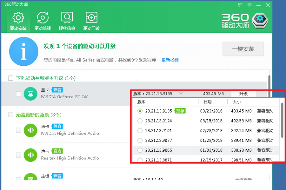Check the 下列驱动有新版本升级 checkbox
This screenshot has width=286, height=190.
click(11, 78)
